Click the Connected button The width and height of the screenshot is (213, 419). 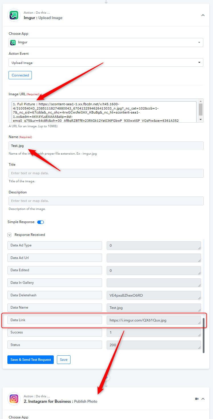[x=20, y=75]
